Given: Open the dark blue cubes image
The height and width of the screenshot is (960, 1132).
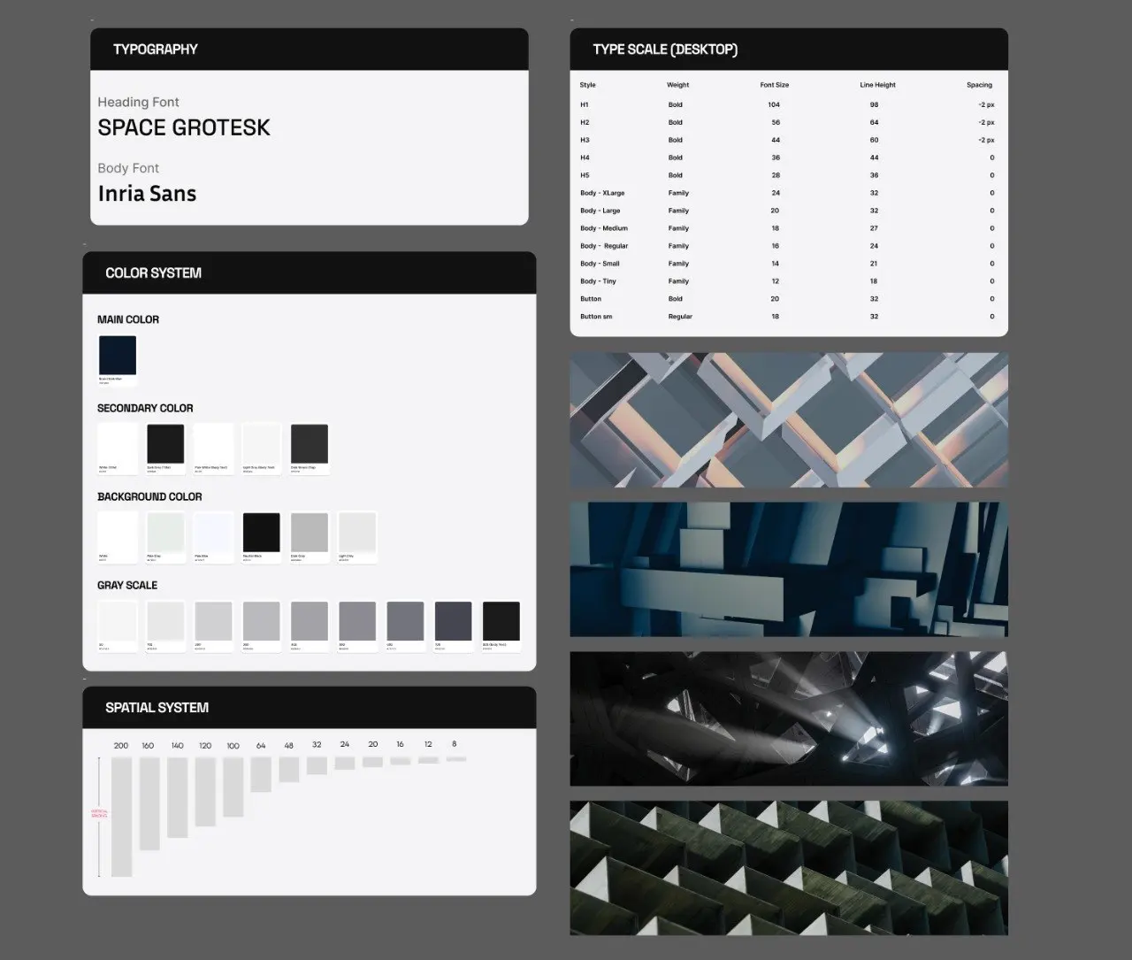Looking at the screenshot, I should coord(789,570).
